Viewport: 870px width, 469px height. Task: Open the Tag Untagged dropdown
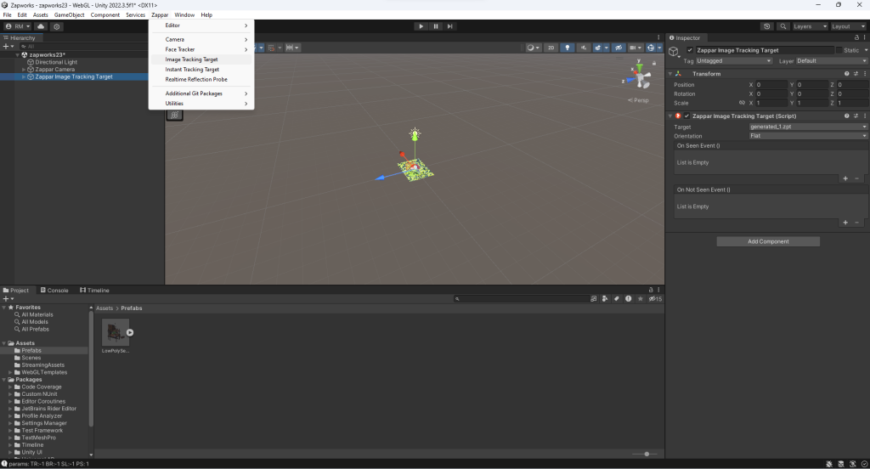click(x=734, y=61)
